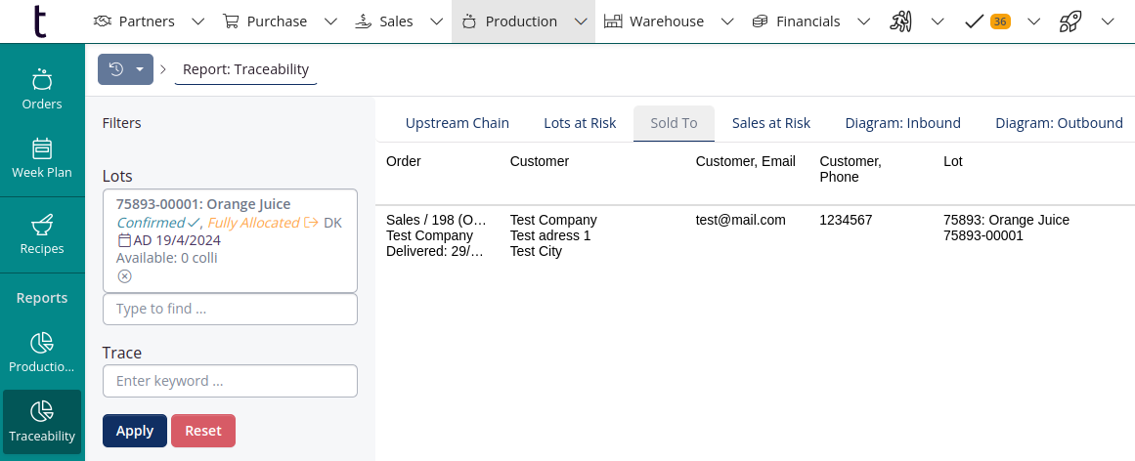Expand chevron next to running person icon
1135x461 pixels.
[937, 21]
